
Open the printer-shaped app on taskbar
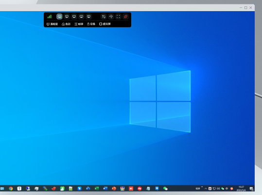click(x=36, y=189)
